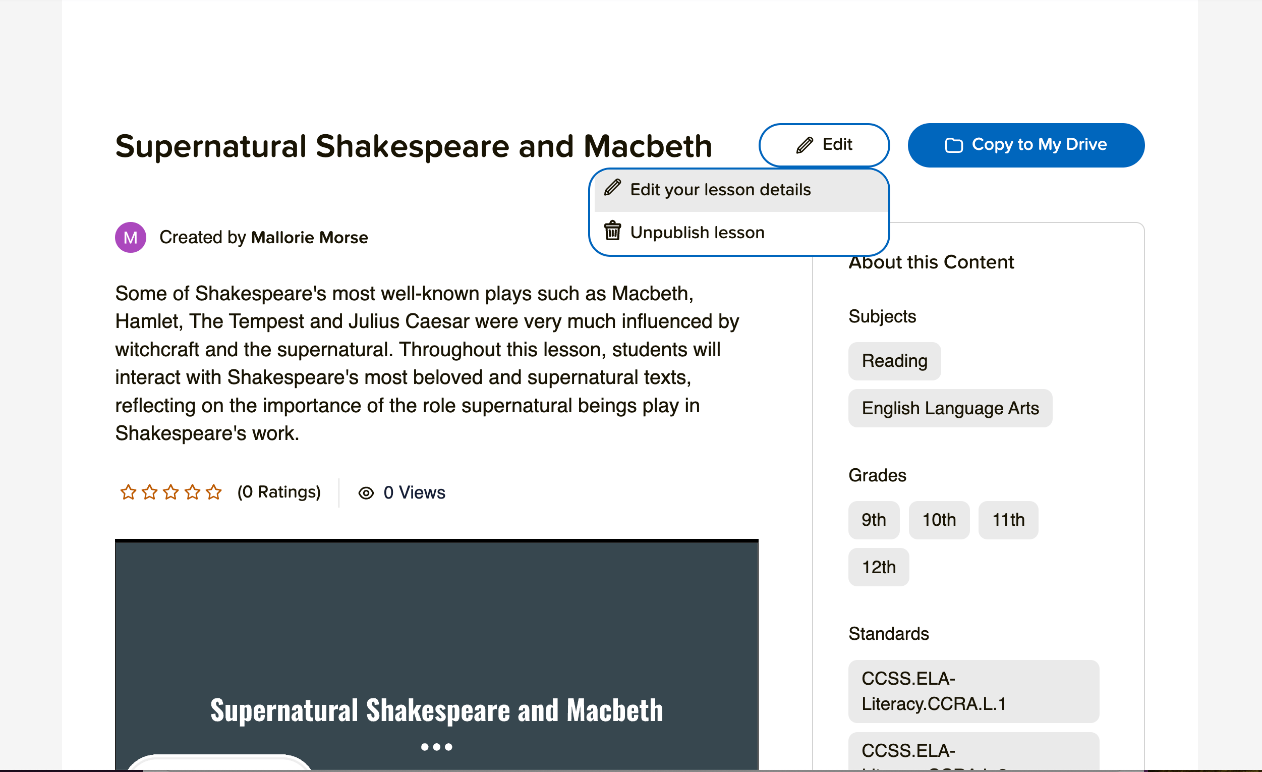Click the purple M avatar of Mallorie Morse
The image size is (1262, 772).
pos(131,237)
